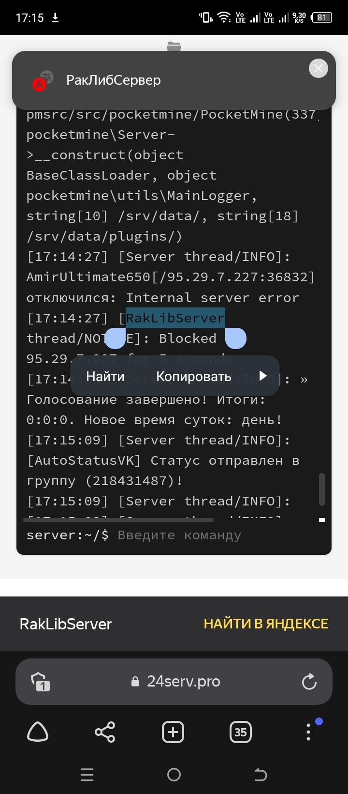Tap the translator icon in popup
348x794 pixels.
(x=43, y=80)
